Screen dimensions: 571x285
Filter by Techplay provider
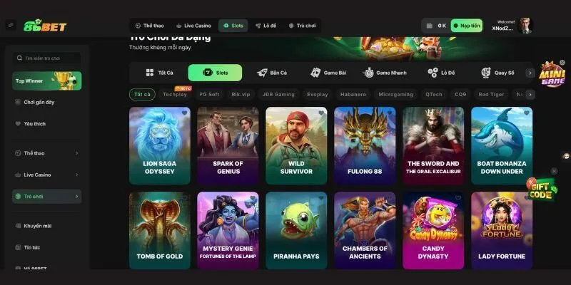175,95
